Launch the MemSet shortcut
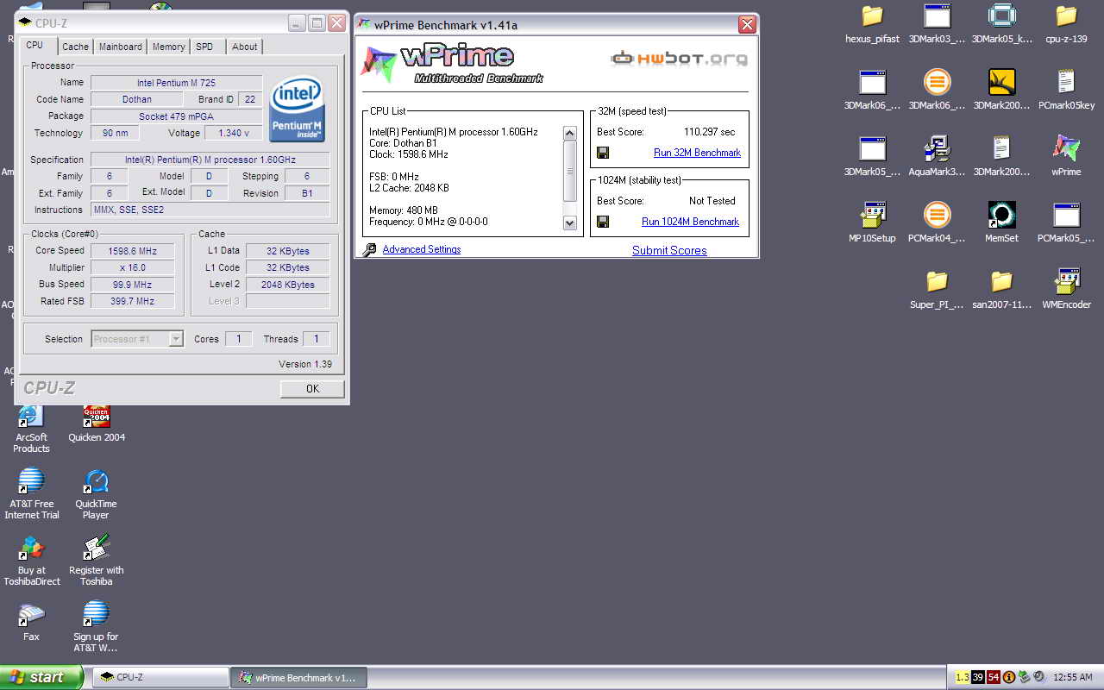This screenshot has width=1104, height=690. pos(1001,223)
